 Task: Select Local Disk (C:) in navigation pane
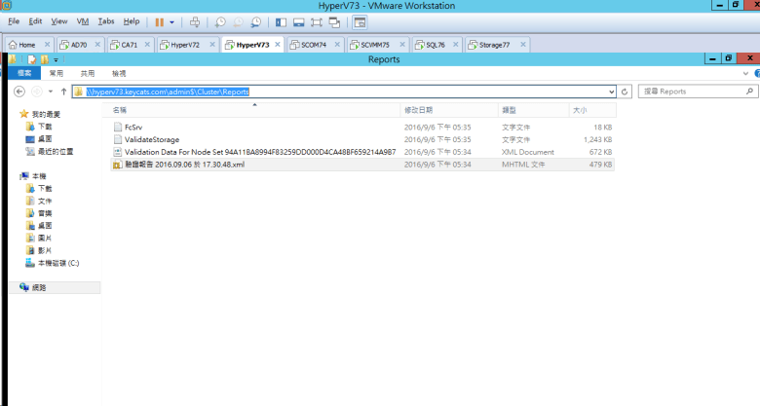pos(58,263)
